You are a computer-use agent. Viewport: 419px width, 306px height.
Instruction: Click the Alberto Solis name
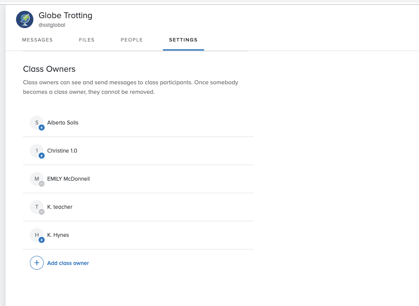click(x=63, y=123)
